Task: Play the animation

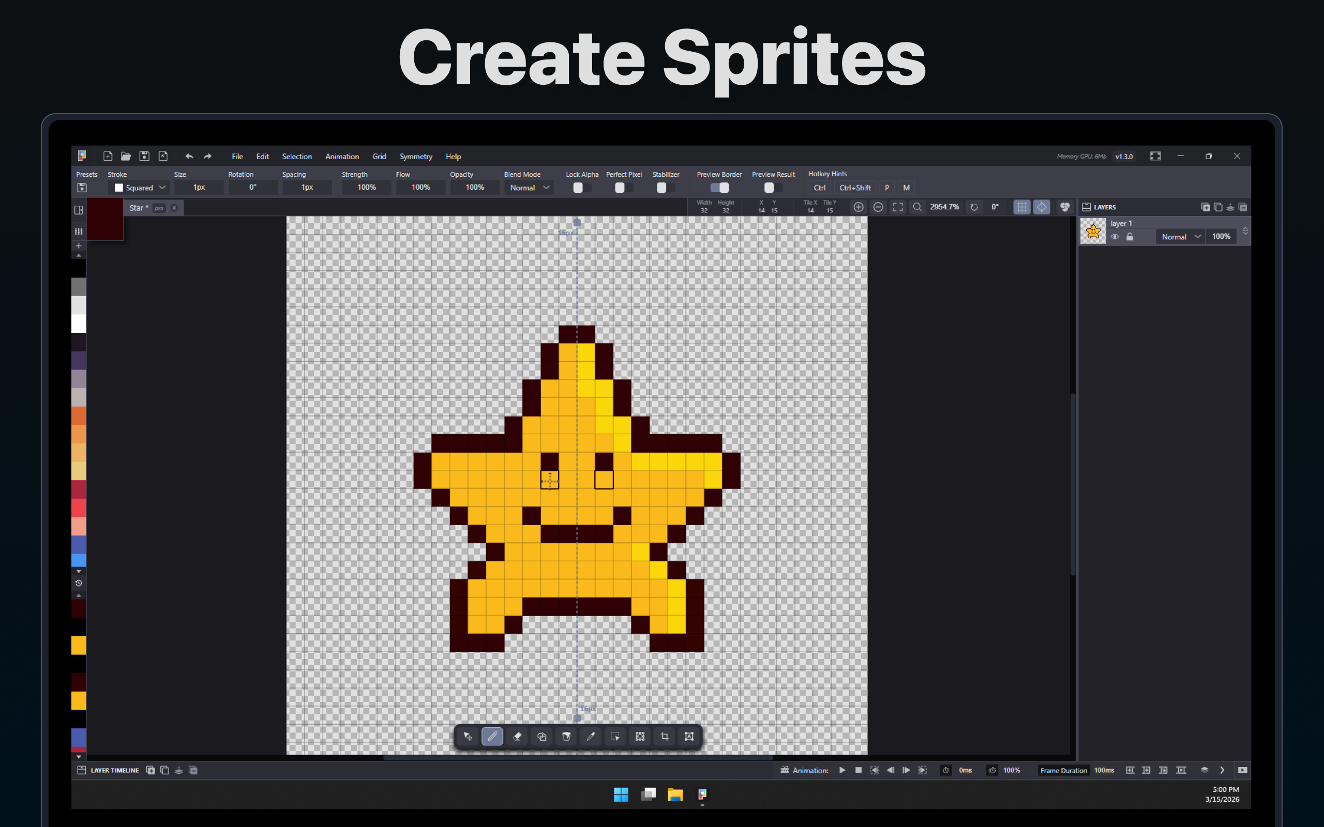Action: (x=842, y=770)
